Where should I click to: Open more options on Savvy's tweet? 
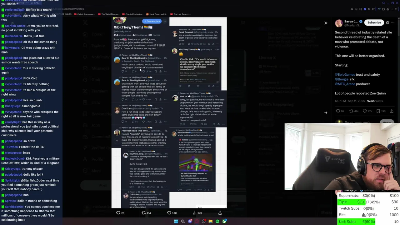(393, 22)
